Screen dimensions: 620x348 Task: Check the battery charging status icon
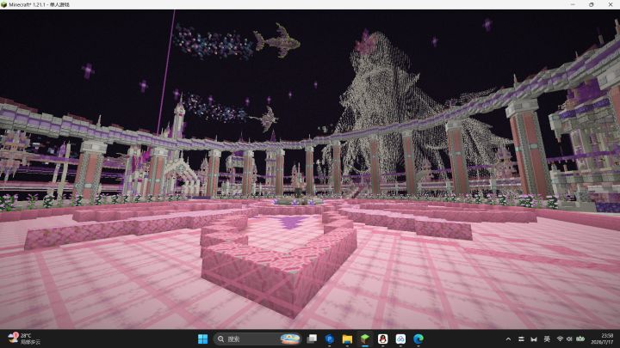[x=580, y=339]
